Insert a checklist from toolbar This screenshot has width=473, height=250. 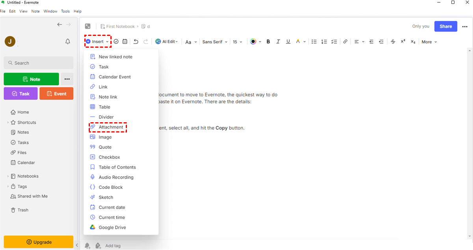point(334,41)
